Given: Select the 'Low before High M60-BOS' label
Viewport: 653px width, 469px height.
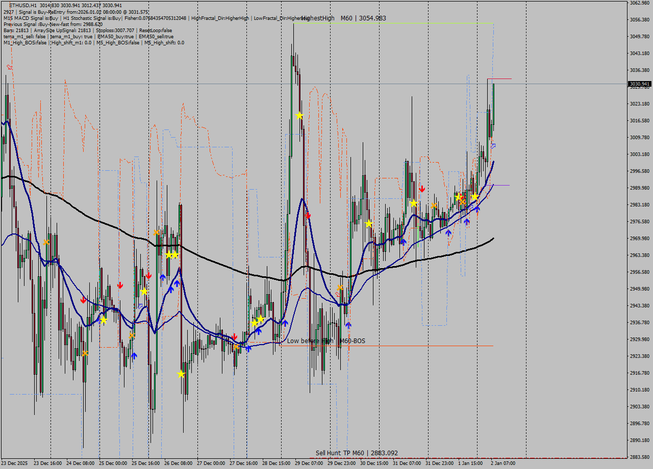Looking at the screenshot, I should [x=326, y=341].
